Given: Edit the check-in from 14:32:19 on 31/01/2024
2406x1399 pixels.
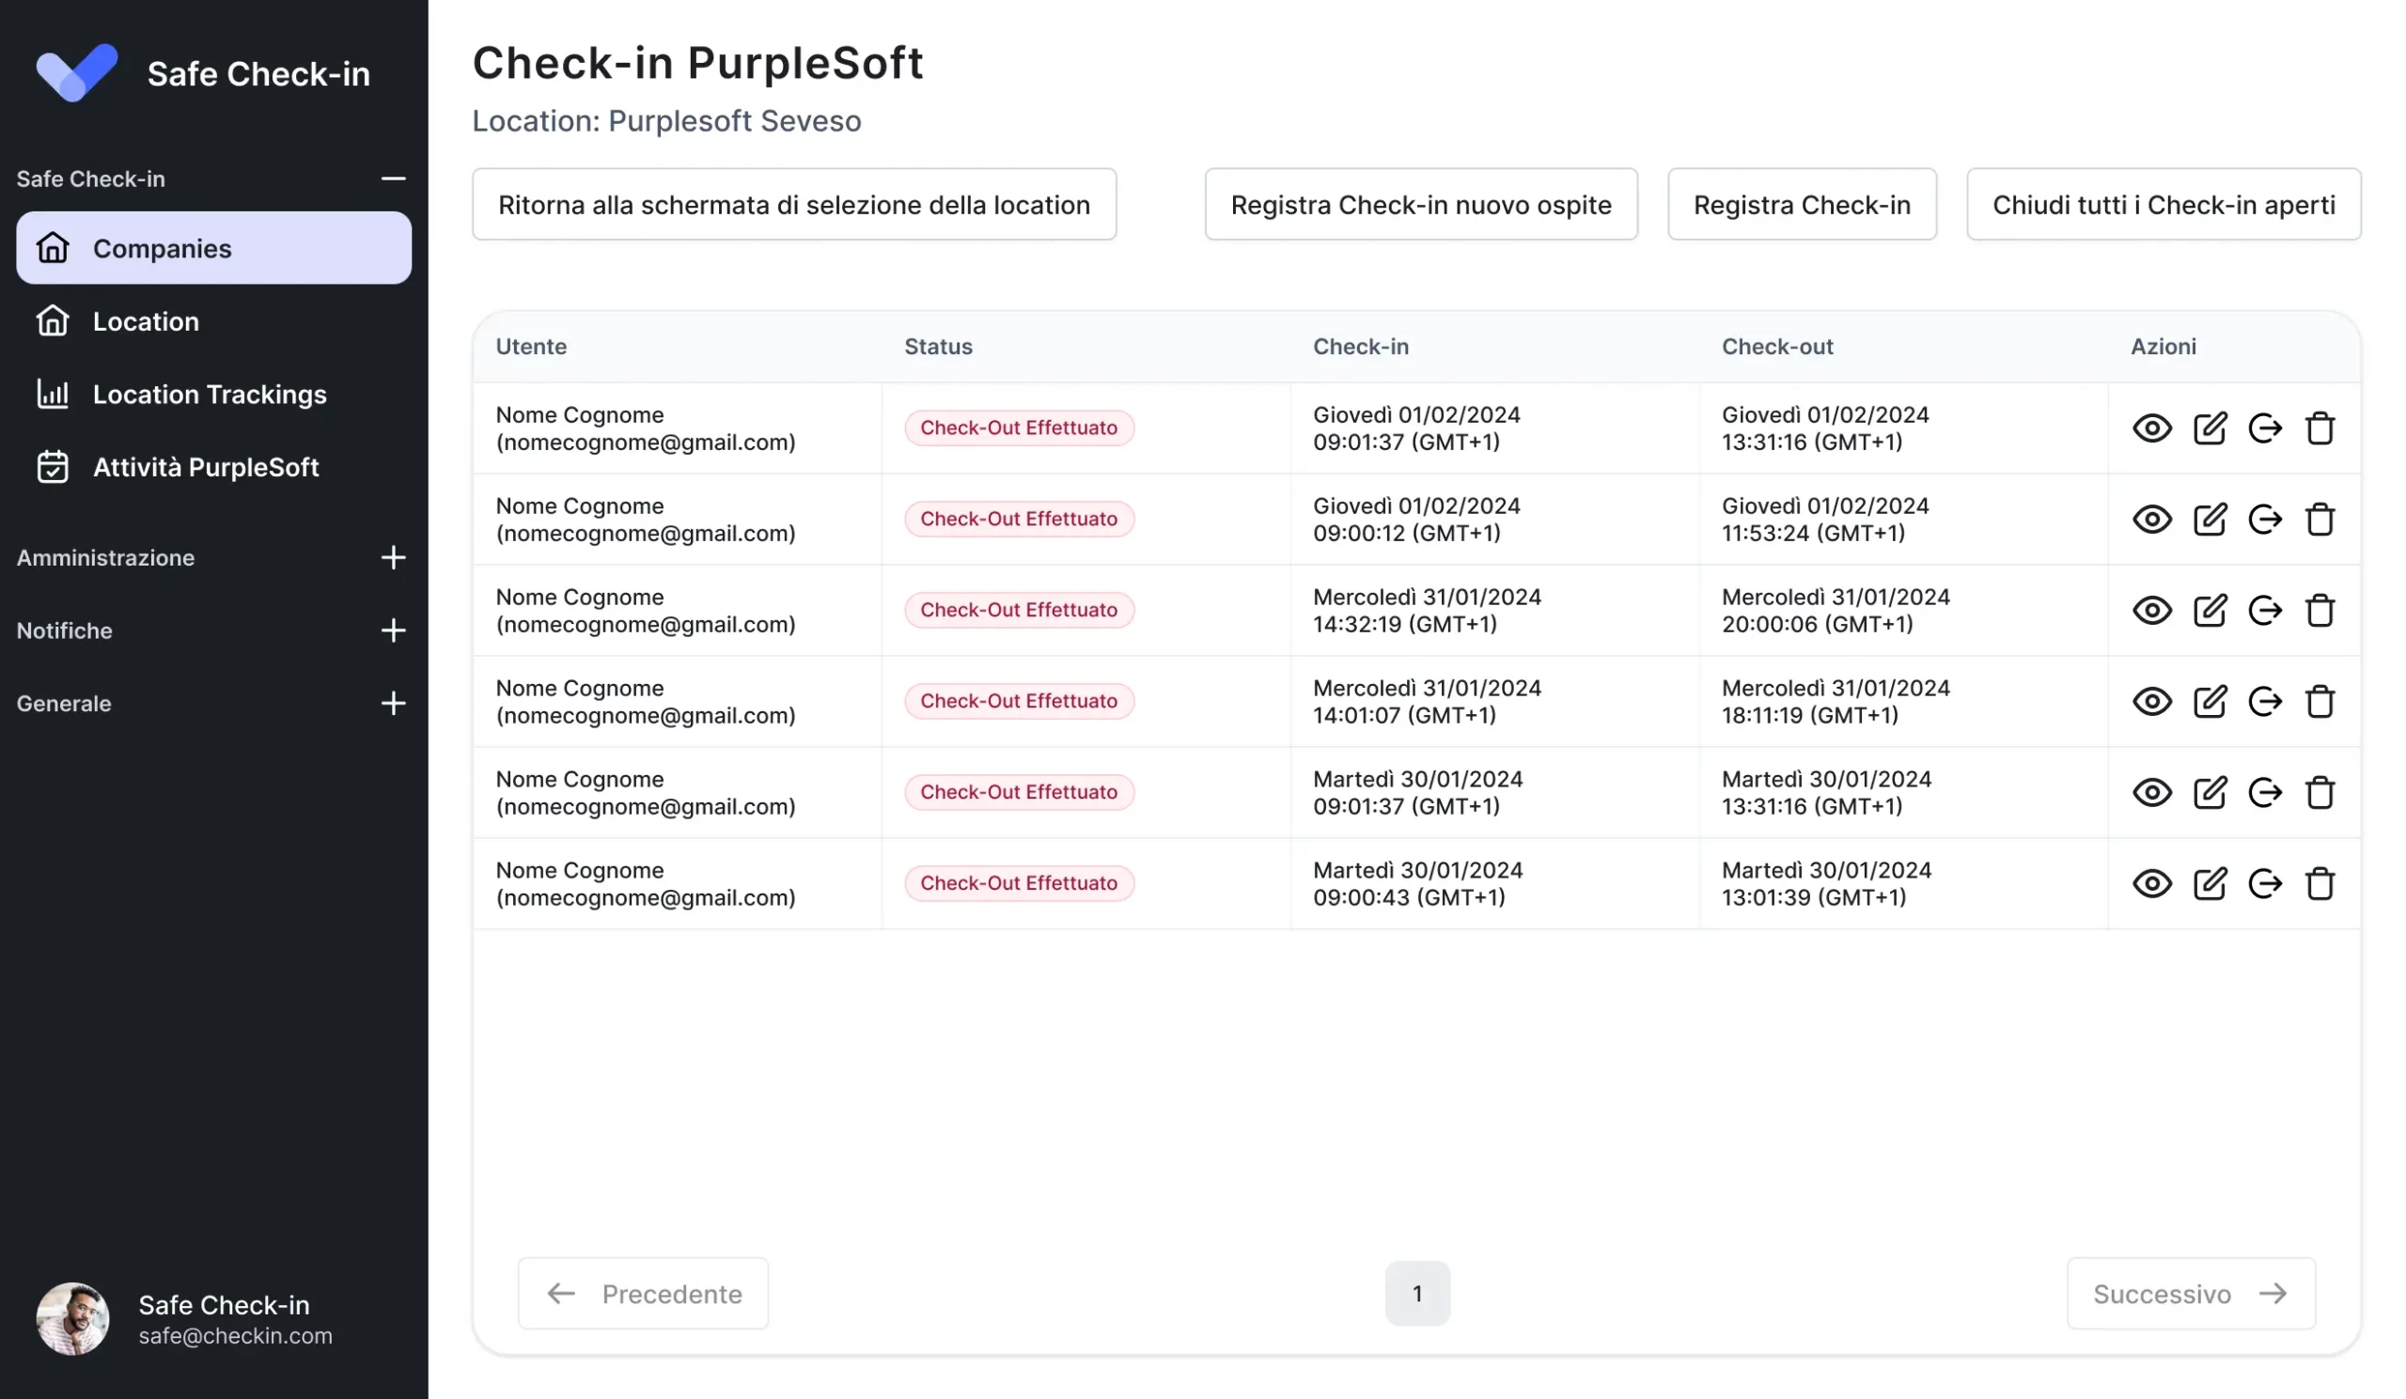Looking at the screenshot, I should tap(2210, 611).
